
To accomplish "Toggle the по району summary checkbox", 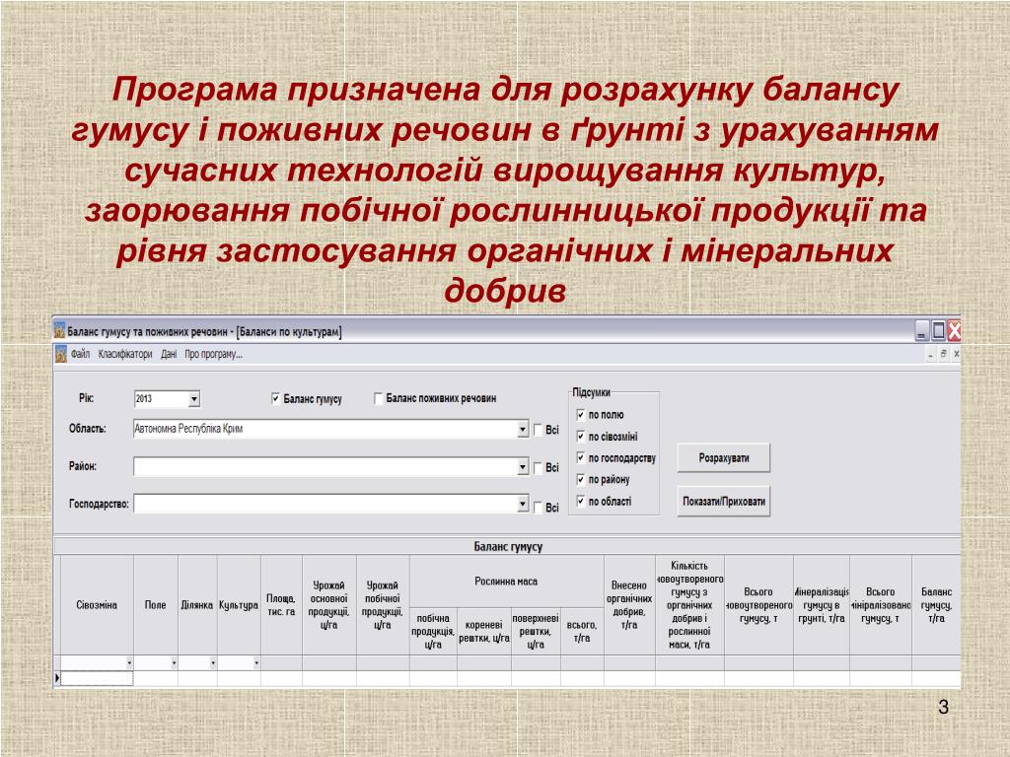I will 580,480.
